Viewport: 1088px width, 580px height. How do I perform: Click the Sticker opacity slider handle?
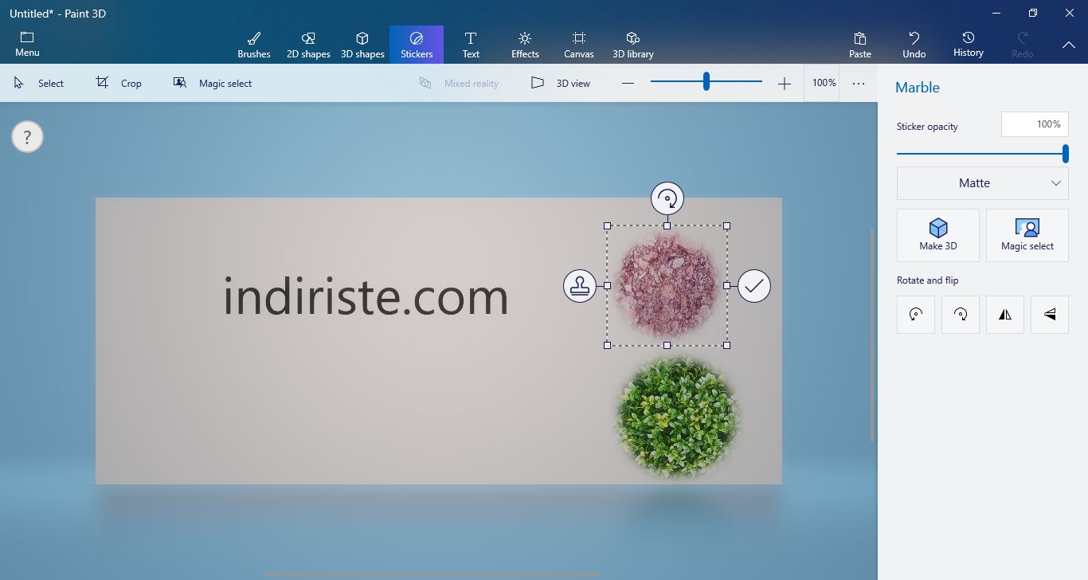[x=1066, y=154]
